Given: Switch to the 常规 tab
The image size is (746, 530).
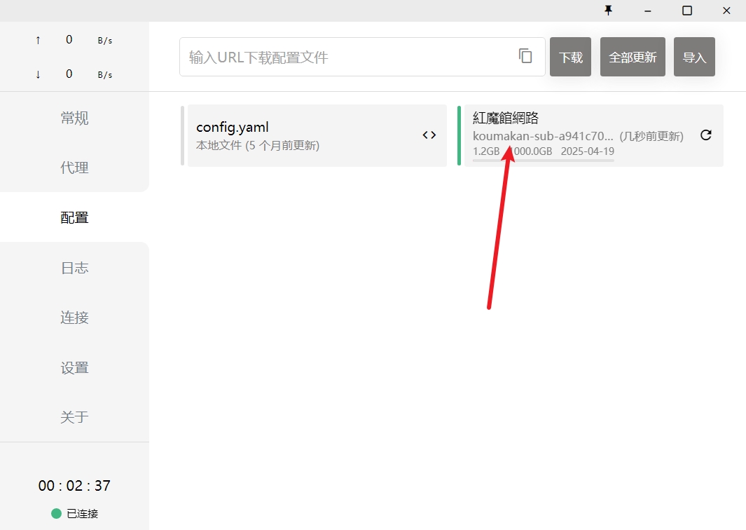Looking at the screenshot, I should [74, 118].
